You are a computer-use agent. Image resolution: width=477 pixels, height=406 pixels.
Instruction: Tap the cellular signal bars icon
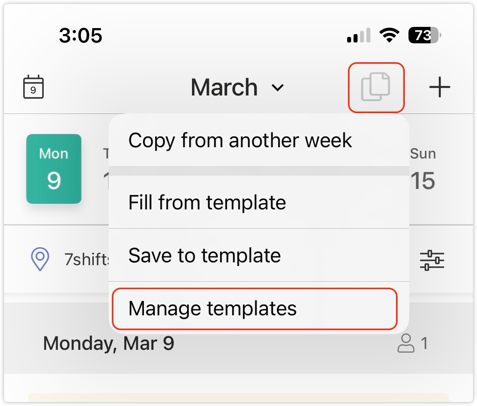359,35
